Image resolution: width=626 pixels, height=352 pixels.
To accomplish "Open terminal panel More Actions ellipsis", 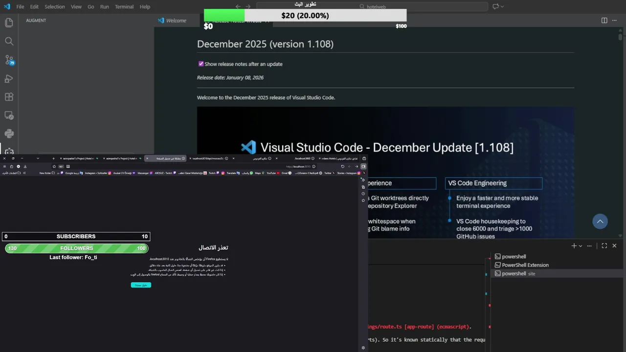I will click(x=589, y=246).
